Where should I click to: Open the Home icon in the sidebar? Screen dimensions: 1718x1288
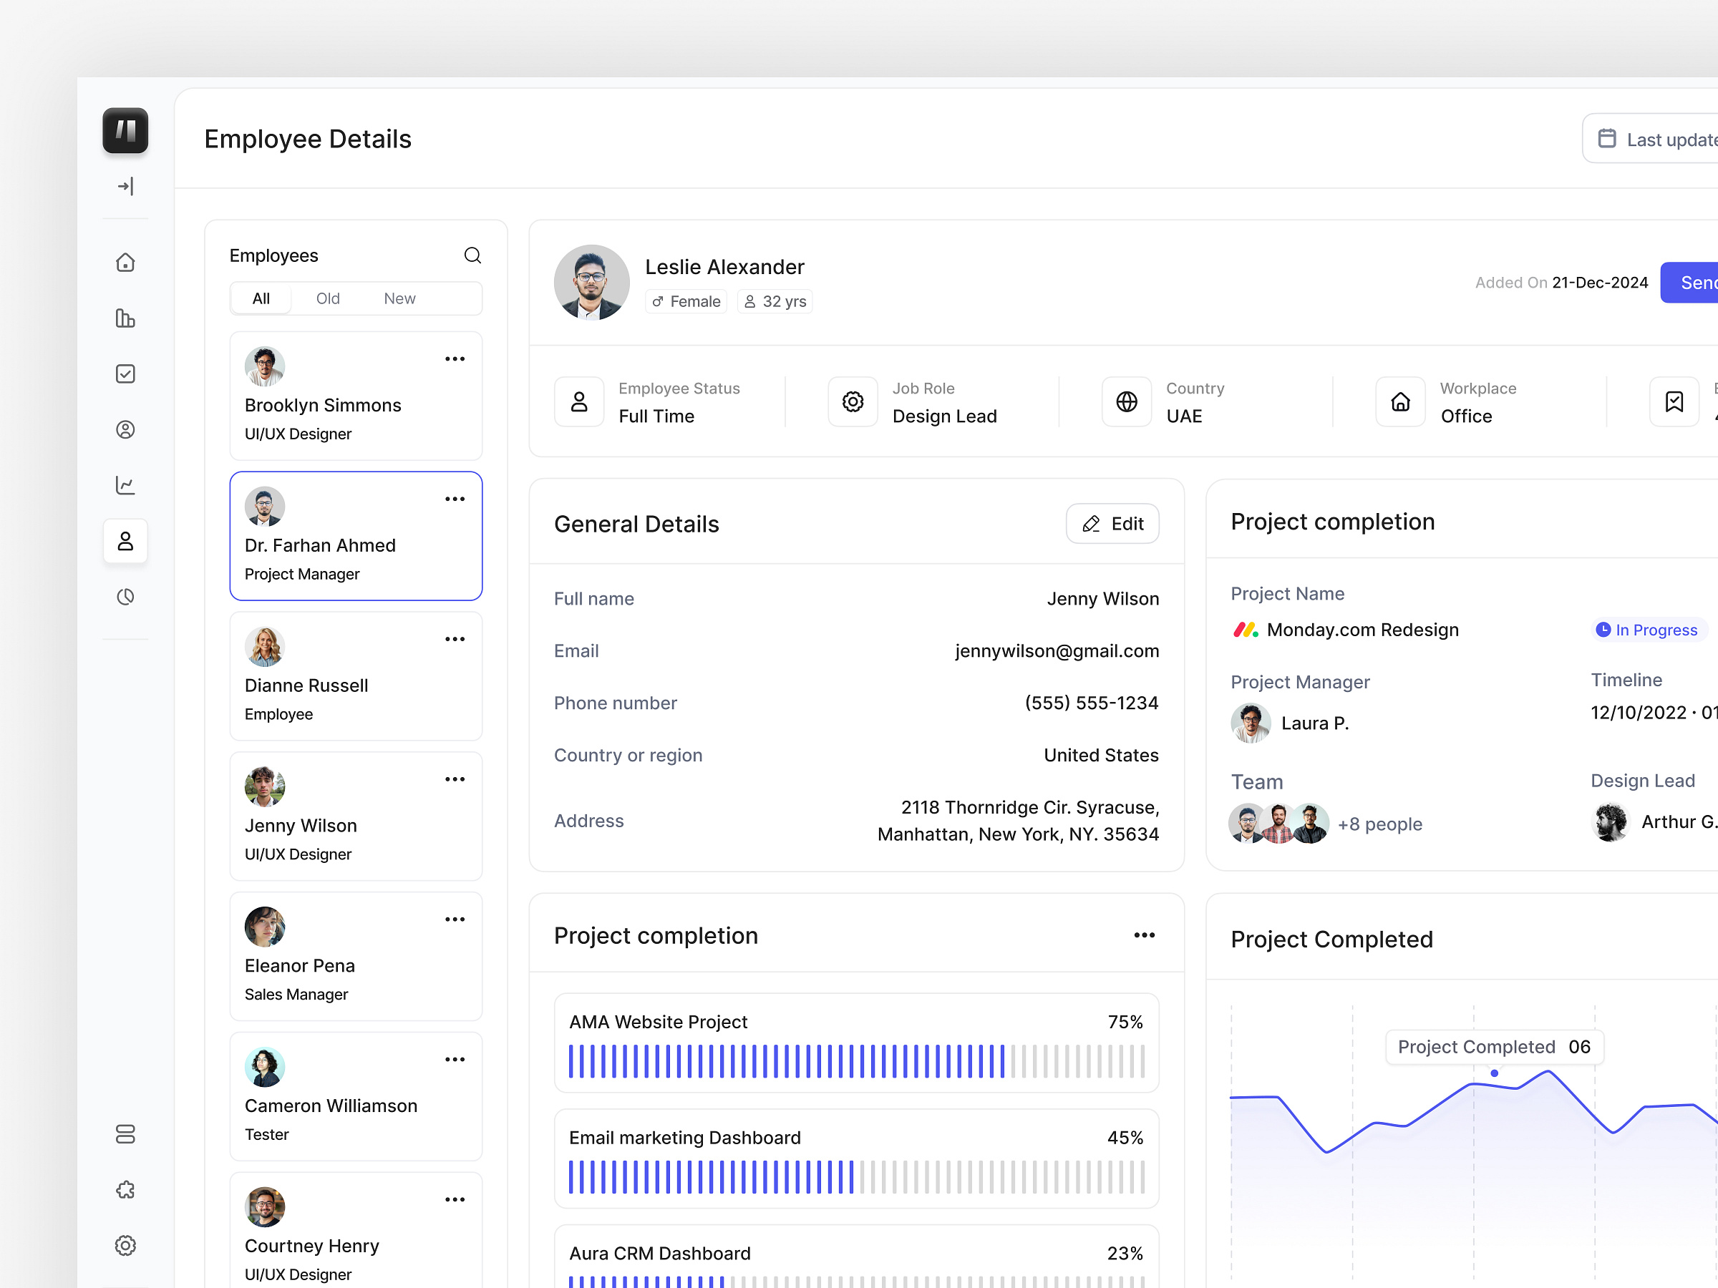[x=125, y=263]
